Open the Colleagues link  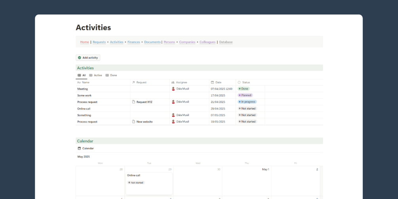click(x=208, y=42)
